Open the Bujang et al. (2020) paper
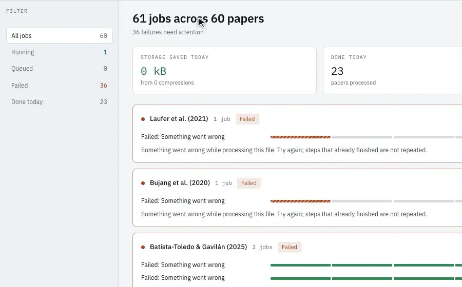The image size is (462, 287). (180, 183)
